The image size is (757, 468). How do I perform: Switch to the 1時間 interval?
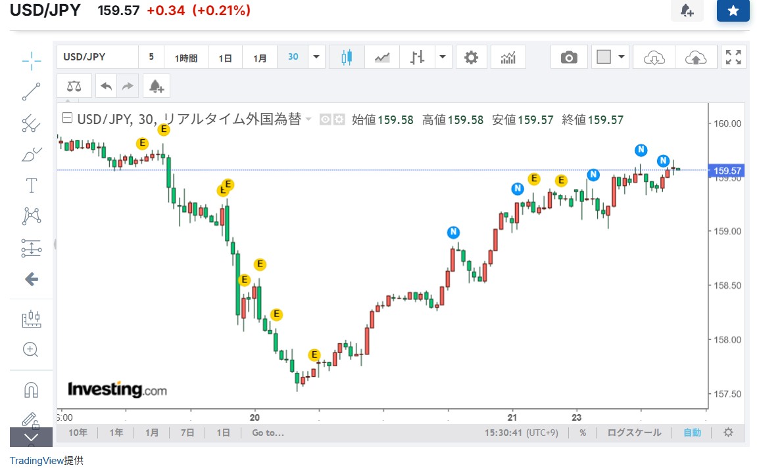click(186, 57)
